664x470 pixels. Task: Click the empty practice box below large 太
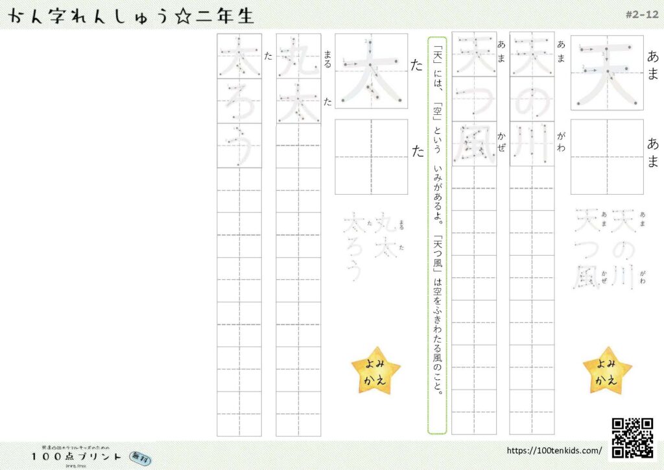[x=371, y=156]
